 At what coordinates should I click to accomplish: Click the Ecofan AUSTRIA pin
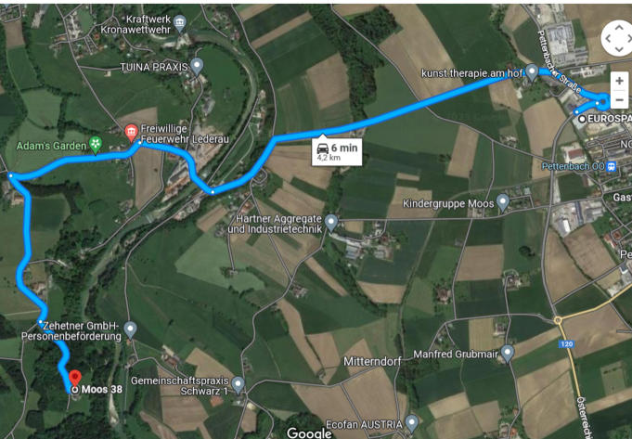(x=411, y=423)
